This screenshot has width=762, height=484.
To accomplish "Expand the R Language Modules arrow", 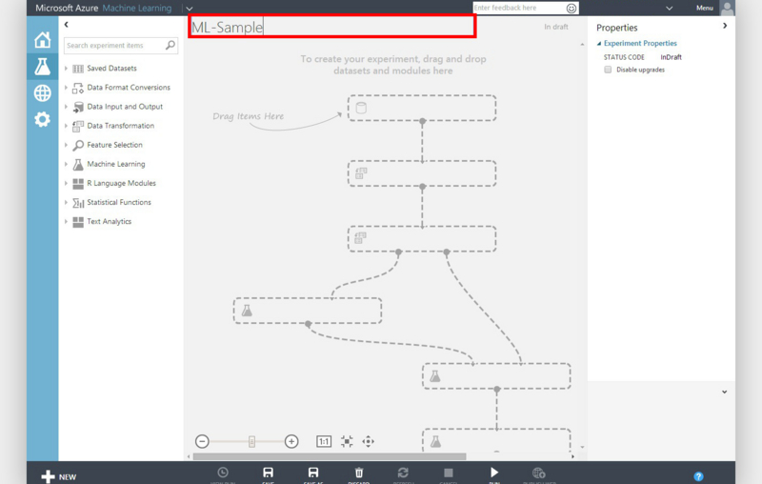I will pos(66,183).
